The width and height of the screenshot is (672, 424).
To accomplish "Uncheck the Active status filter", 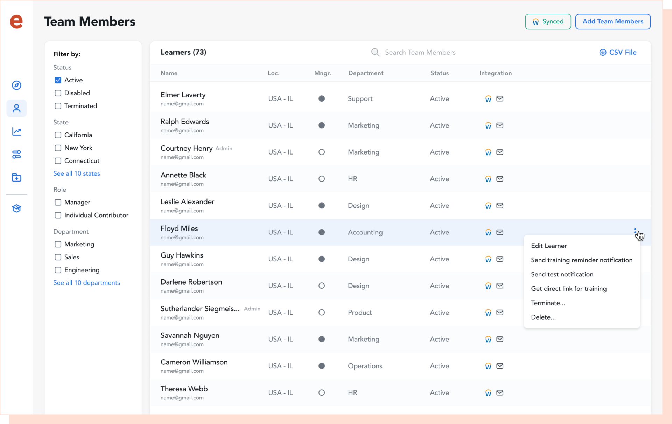I will pos(58,80).
